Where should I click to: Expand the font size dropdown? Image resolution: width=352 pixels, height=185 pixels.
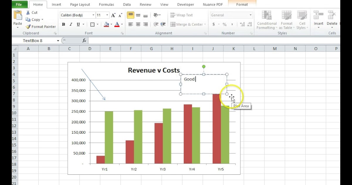pos(107,15)
